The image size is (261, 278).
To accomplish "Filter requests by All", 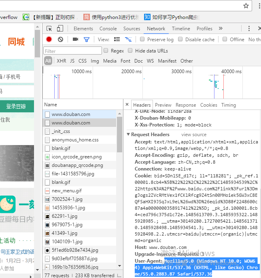I will [x=48, y=61].
